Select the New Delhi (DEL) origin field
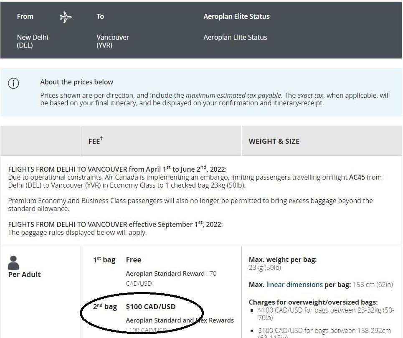This screenshot has height=338, width=403. tap(32, 41)
